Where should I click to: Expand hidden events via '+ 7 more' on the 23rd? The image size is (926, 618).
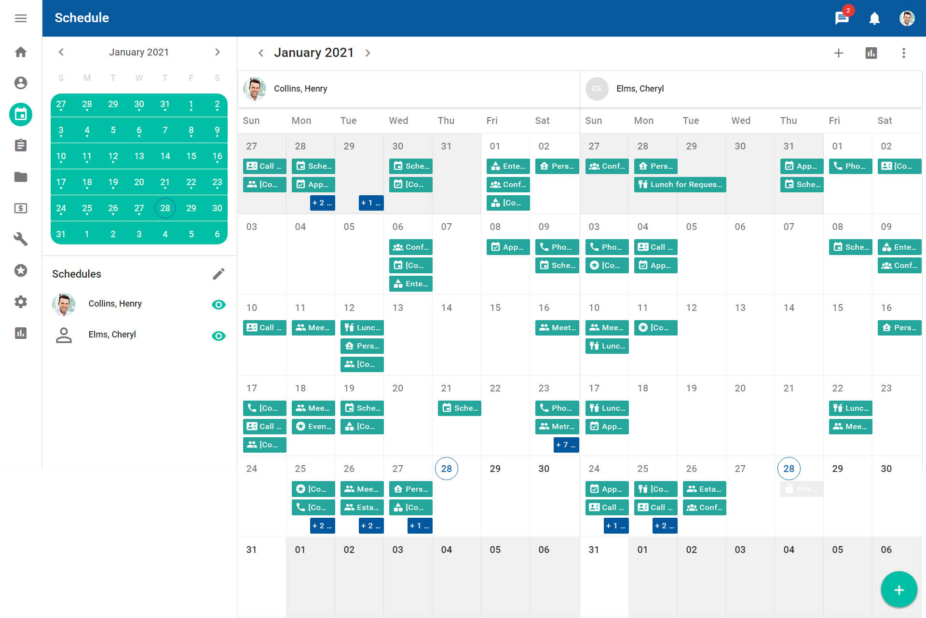(x=566, y=444)
